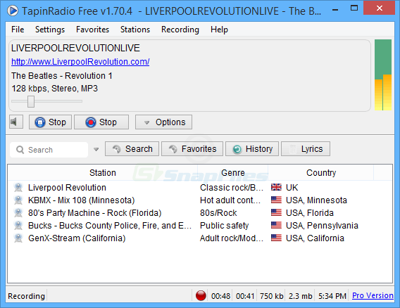This screenshot has height=308, width=400.
Task: Click the 80s/Rock genre cell
Action: [218, 213]
